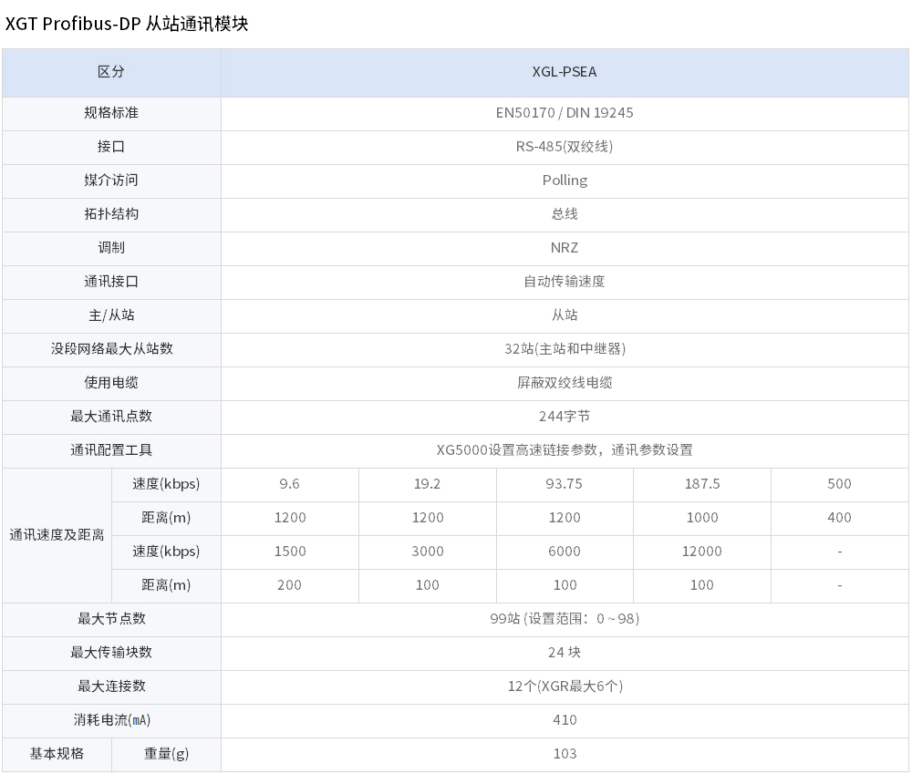Viewport: 912px width, 774px height.
Task: Select the '500' speed cell
Action: 839,484
